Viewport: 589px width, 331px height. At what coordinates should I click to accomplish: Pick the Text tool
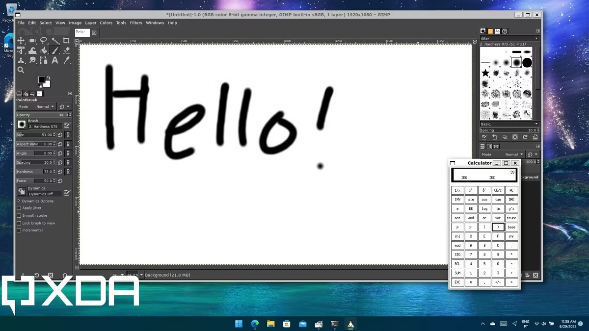tap(55, 60)
